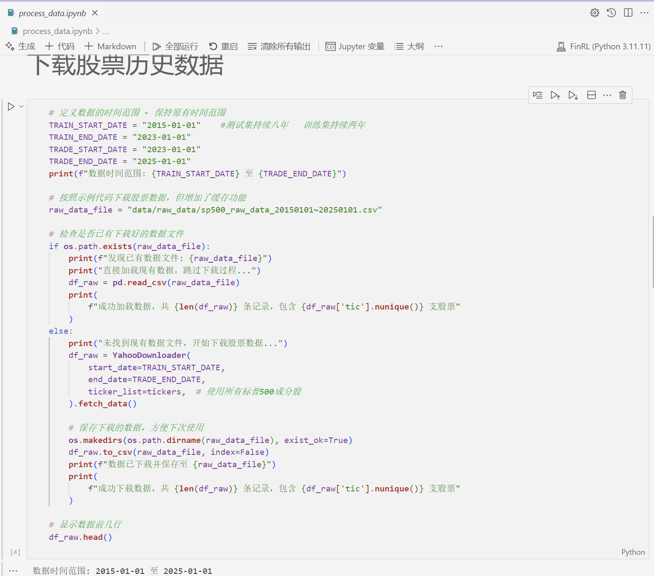Add a Markdown cell from toolbar
Image resolution: width=654 pixels, height=576 pixels.
point(110,46)
